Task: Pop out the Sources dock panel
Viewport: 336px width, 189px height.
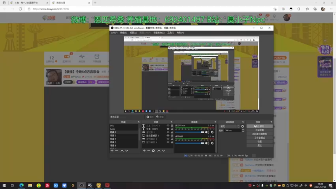Action: pyautogui.click(x=171, y=122)
